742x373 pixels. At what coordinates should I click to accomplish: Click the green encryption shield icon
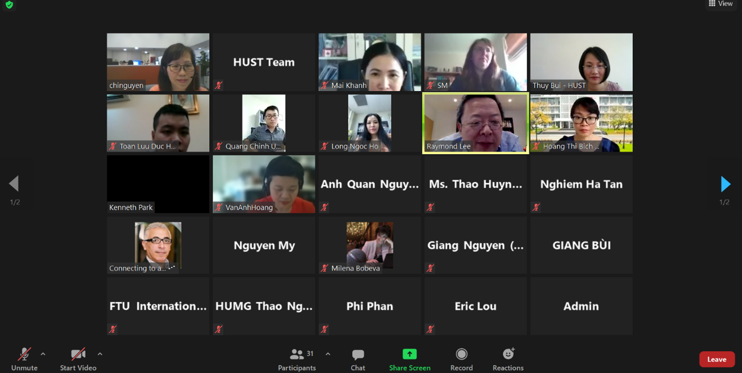(x=9, y=5)
